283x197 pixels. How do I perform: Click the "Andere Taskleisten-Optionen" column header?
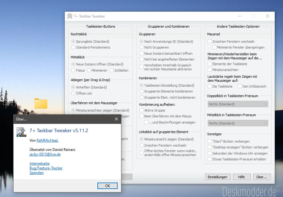(238, 26)
